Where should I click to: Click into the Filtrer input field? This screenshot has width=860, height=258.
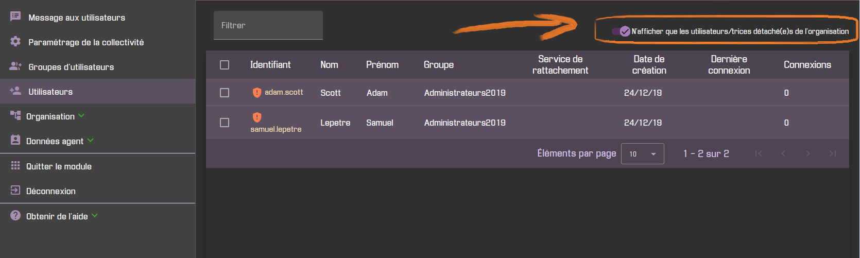coord(268,25)
